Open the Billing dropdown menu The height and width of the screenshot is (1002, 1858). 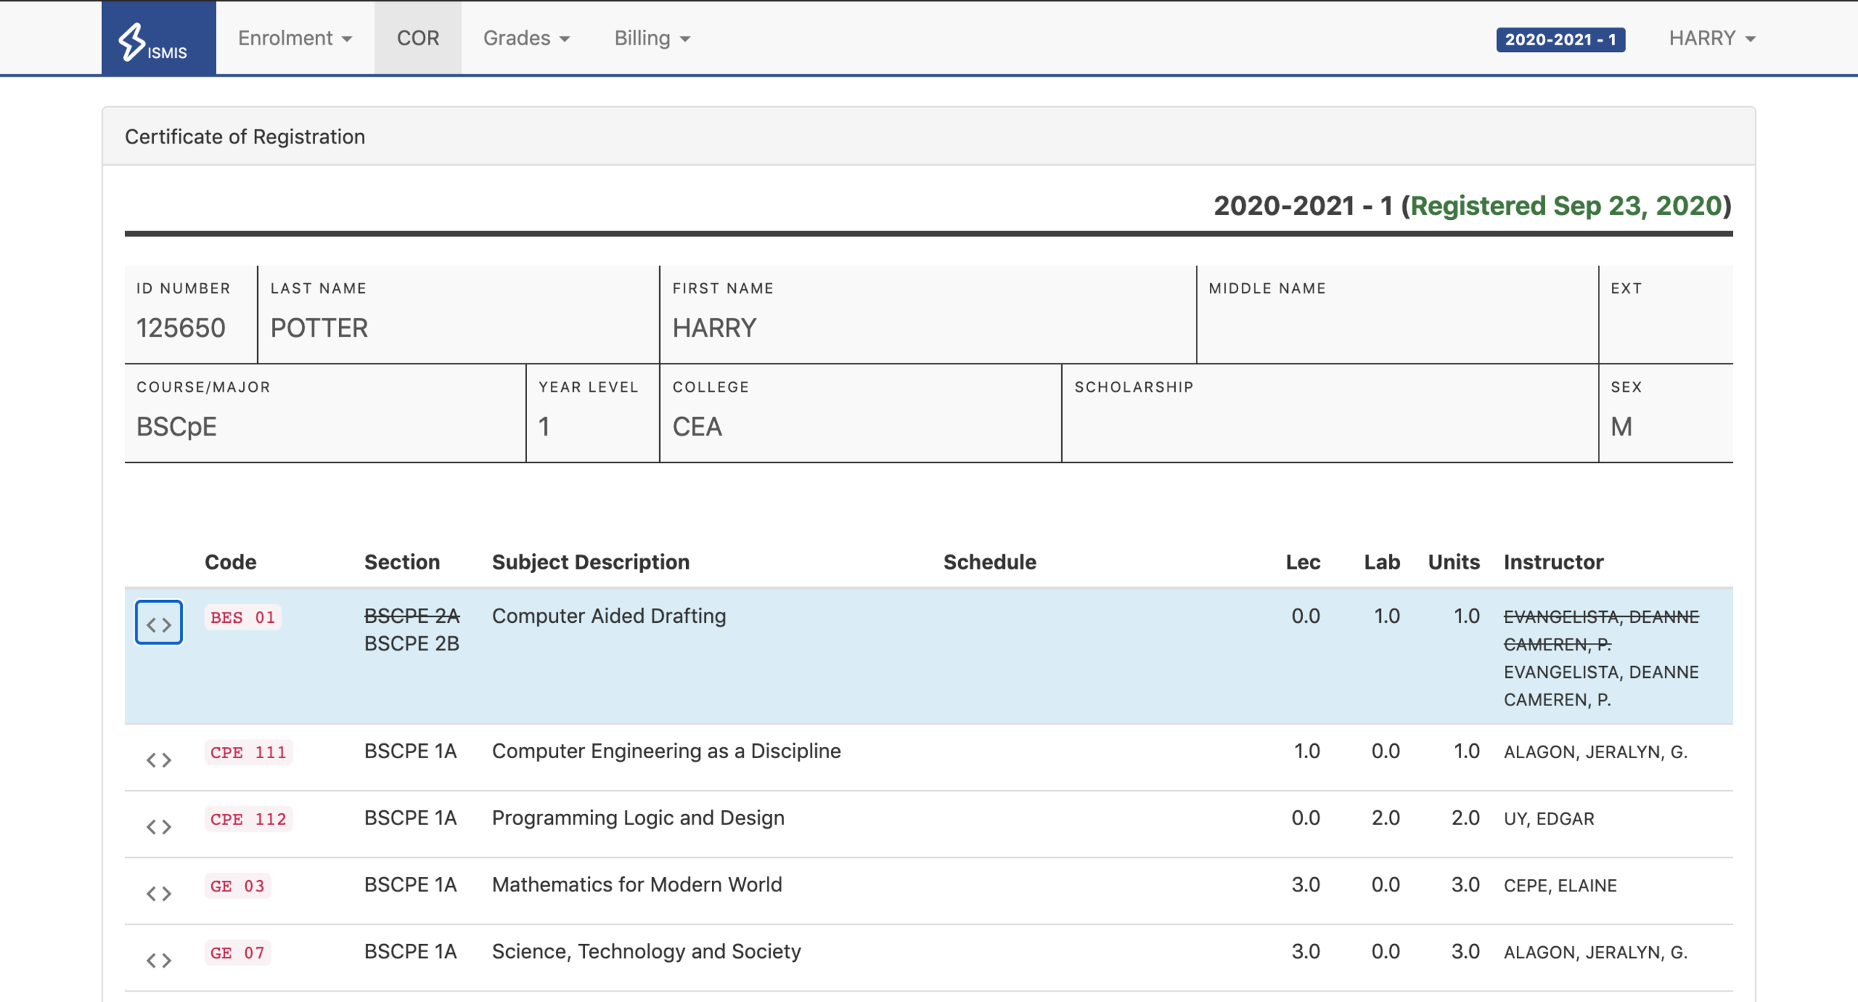pos(652,38)
